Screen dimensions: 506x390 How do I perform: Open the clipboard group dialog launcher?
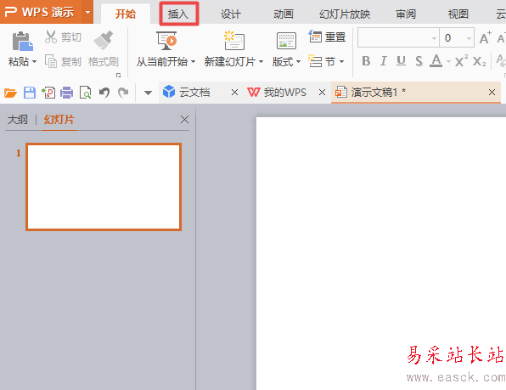click(x=118, y=75)
